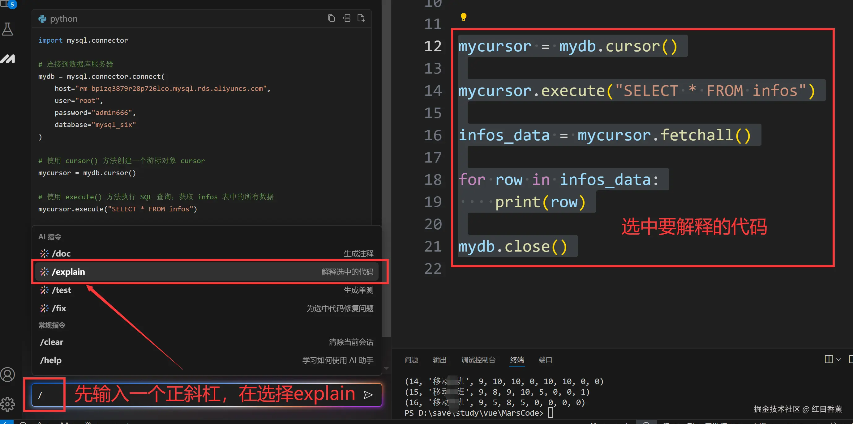Open the Manage settings gear

(x=8, y=404)
